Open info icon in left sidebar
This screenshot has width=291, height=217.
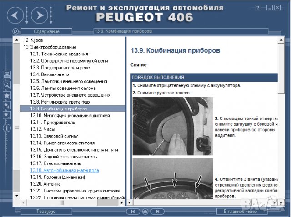click(x=7, y=128)
